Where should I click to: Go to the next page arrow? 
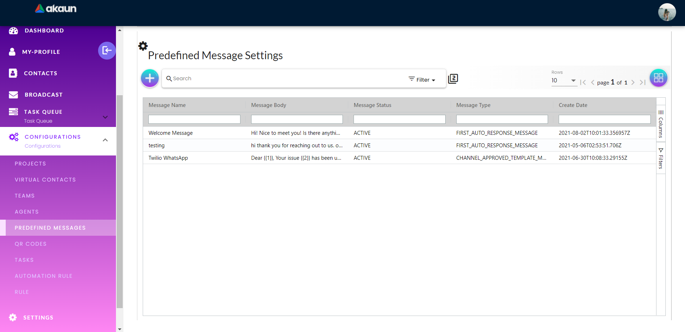tap(633, 82)
